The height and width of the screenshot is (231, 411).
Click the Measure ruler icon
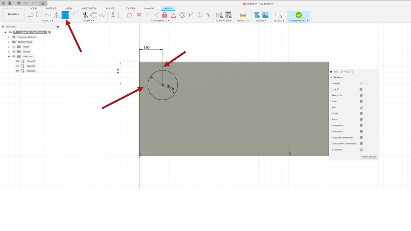243,15
